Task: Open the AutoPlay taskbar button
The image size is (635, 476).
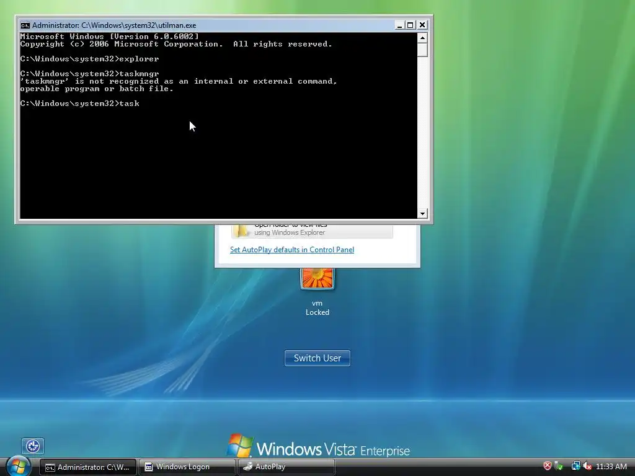Action: click(x=286, y=467)
